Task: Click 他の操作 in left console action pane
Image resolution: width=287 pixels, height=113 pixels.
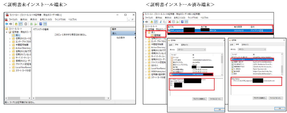Action: pos(121,37)
